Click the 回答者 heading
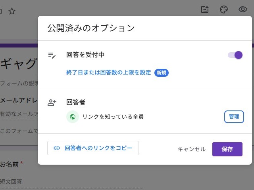 coord(76,102)
